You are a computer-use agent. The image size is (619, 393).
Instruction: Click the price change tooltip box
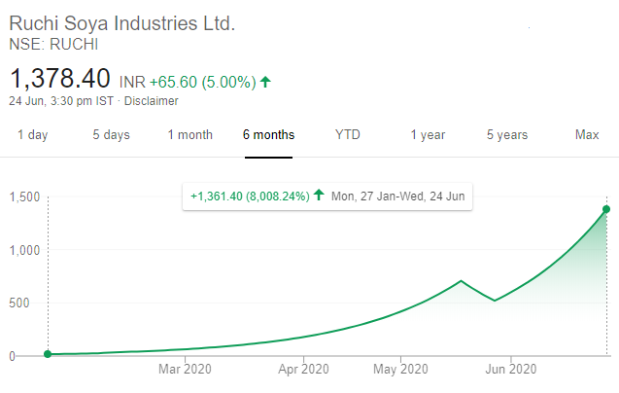(x=327, y=196)
